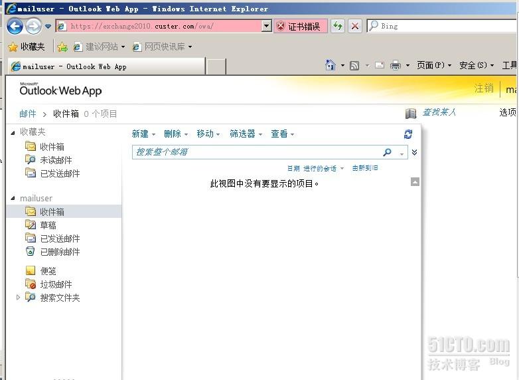The image size is (519, 380).
Task: Open the 页面(P) page menu
Action: pyautogui.click(x=433, y=65)
